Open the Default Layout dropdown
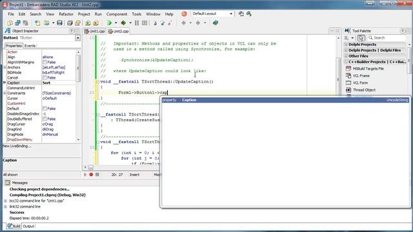 click(231, 14)
